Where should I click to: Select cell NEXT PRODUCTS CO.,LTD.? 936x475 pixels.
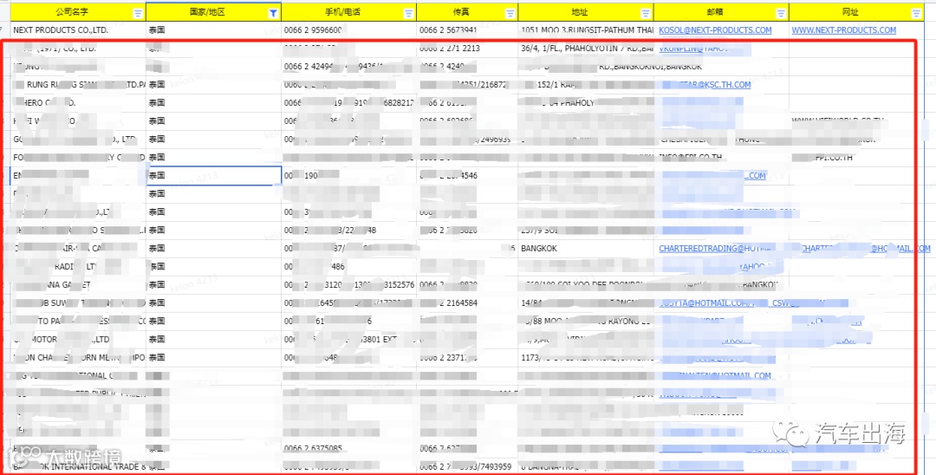coord(78,29)
